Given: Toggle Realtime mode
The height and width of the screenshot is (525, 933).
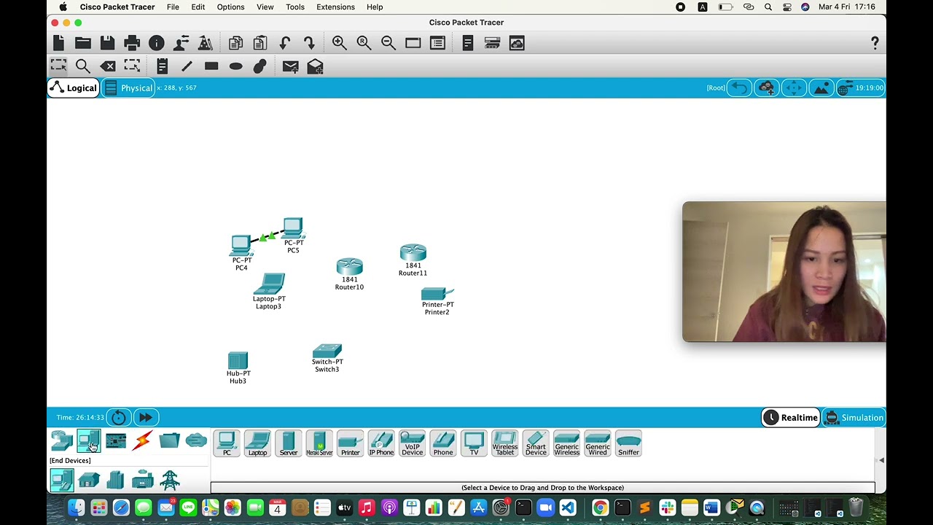Looking at the screenshot, I should point(791,418).
